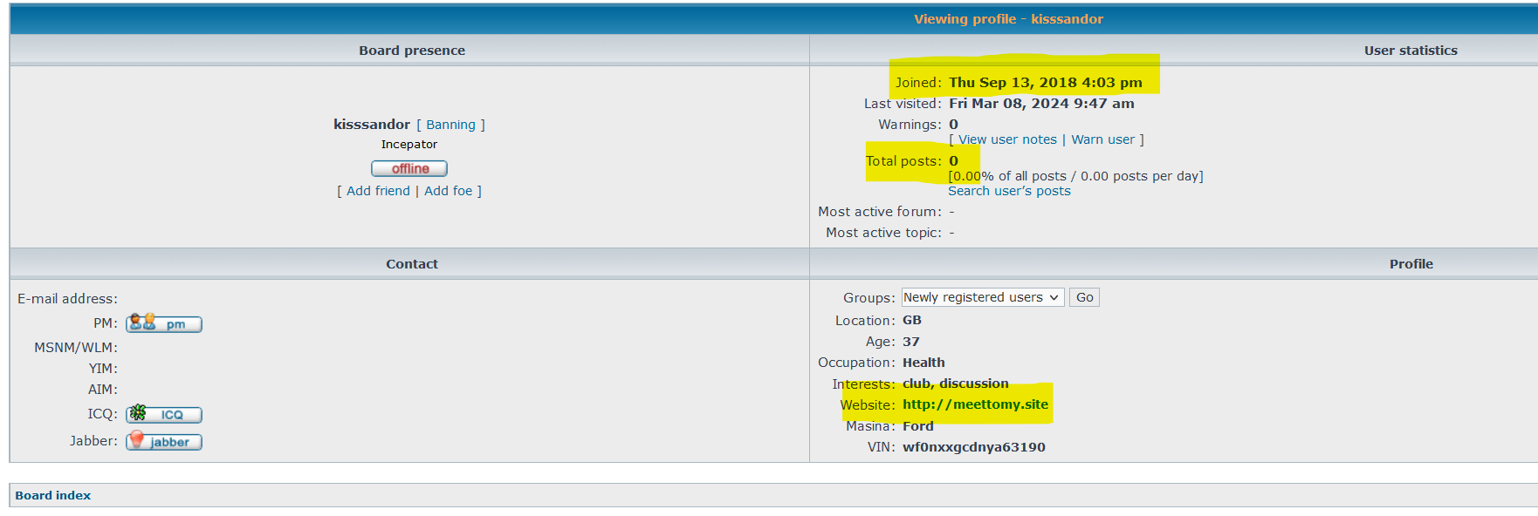1538x516 pixels.
Task: Open the Banning link next to kisssandor
Action: (450, 126)
